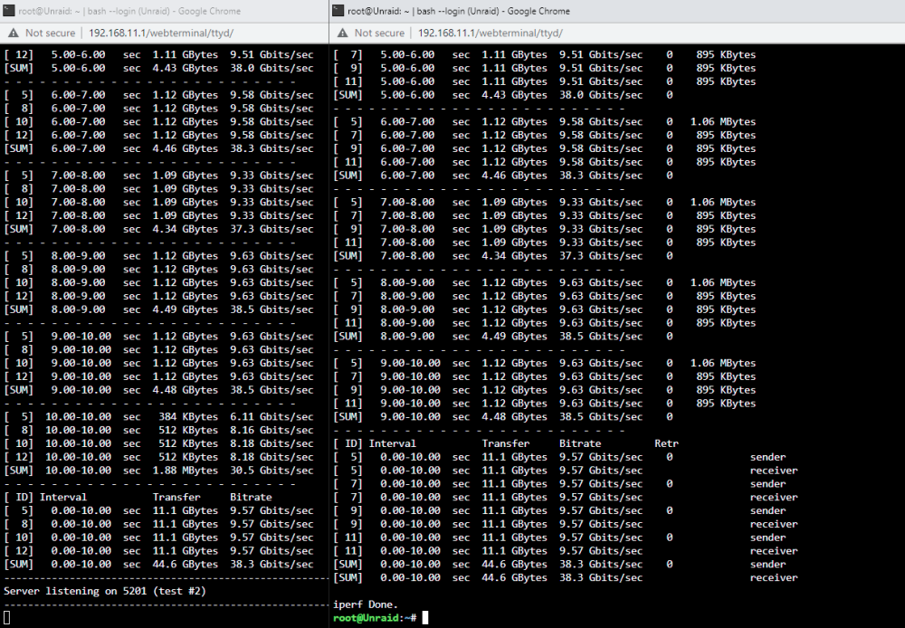Click '6.11 Gbits/sec' in the left terminal

click(x=271, y=417)
